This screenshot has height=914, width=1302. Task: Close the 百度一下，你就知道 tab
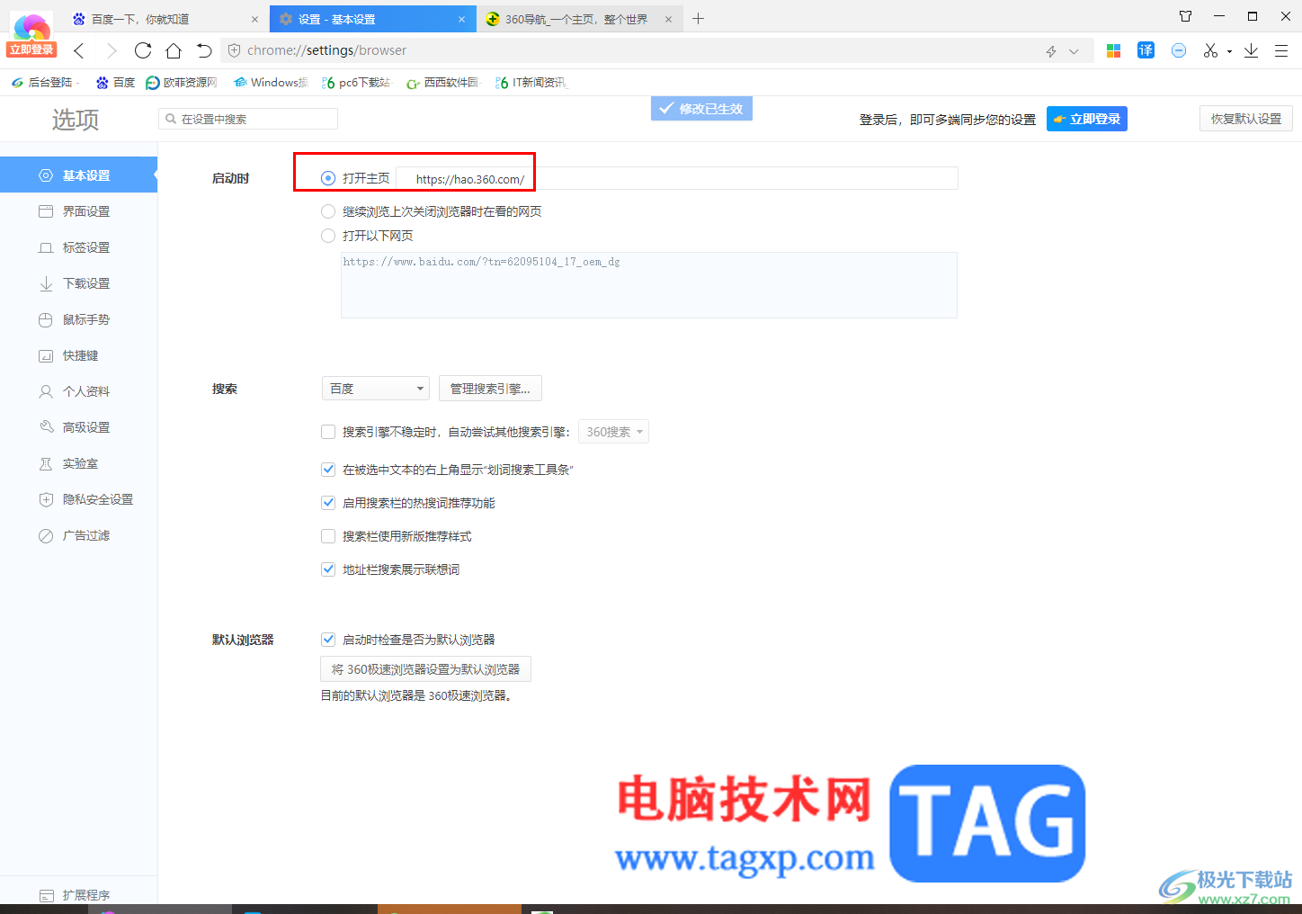coord(254,19)
